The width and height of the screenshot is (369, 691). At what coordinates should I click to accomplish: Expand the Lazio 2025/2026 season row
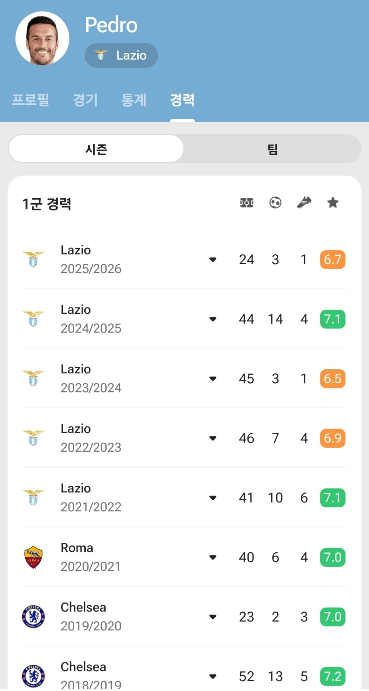tap(213, 260)
